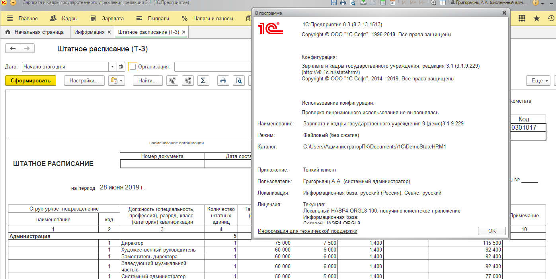Click the ШТАТНОЕ РАСПИСАНИЕ heading

point(53,164)
